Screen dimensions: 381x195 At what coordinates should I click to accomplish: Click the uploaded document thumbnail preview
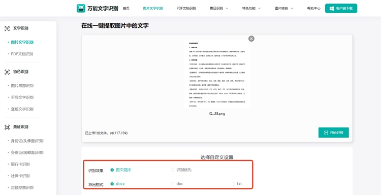(x=217, y=74)
